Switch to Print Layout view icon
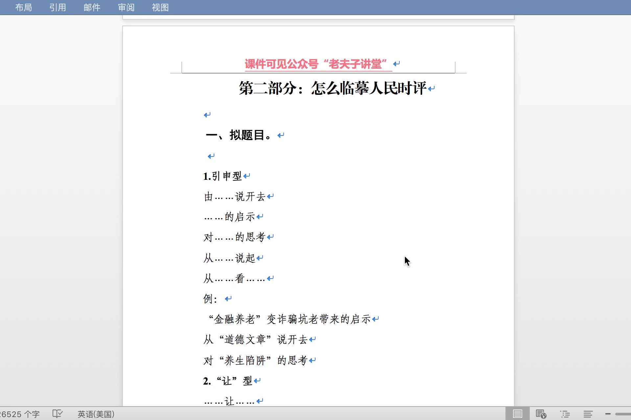The height and width of the screenshot is (420, 631). click(x=517, y=414)
